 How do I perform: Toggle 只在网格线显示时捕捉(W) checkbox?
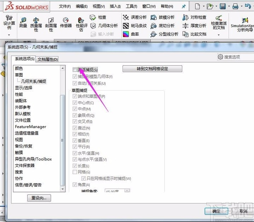point(83,178)
